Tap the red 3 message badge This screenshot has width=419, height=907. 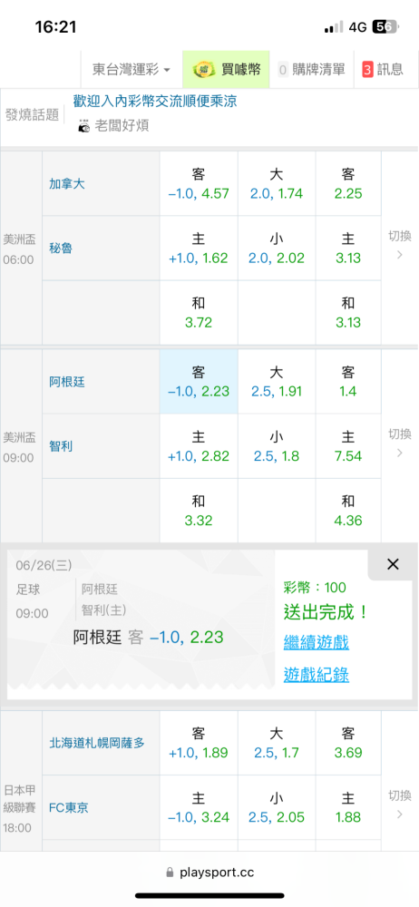(367, 70)
